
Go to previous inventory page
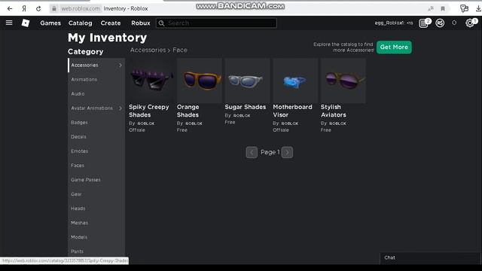(252, 152)
